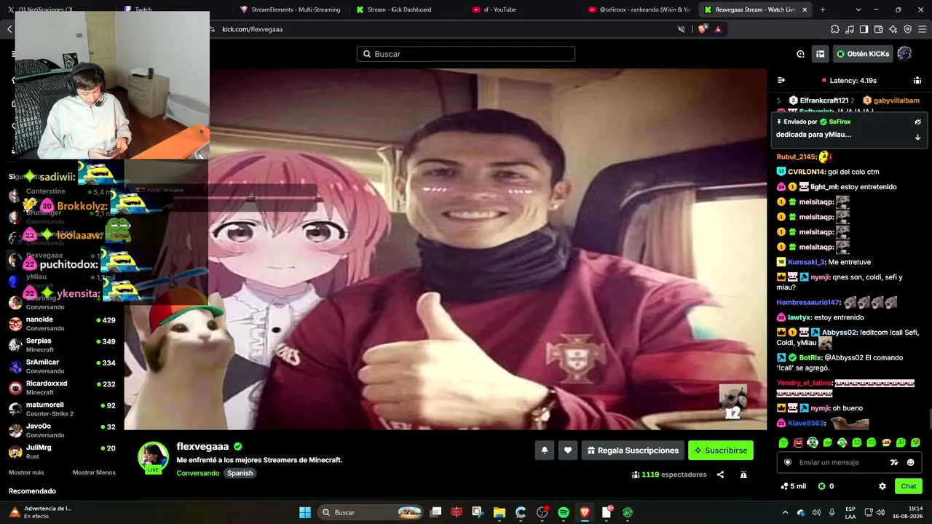932x524 pixels.
Task: Toggle the microphone icon in the system tray
Action: click(x=832, y=512)
